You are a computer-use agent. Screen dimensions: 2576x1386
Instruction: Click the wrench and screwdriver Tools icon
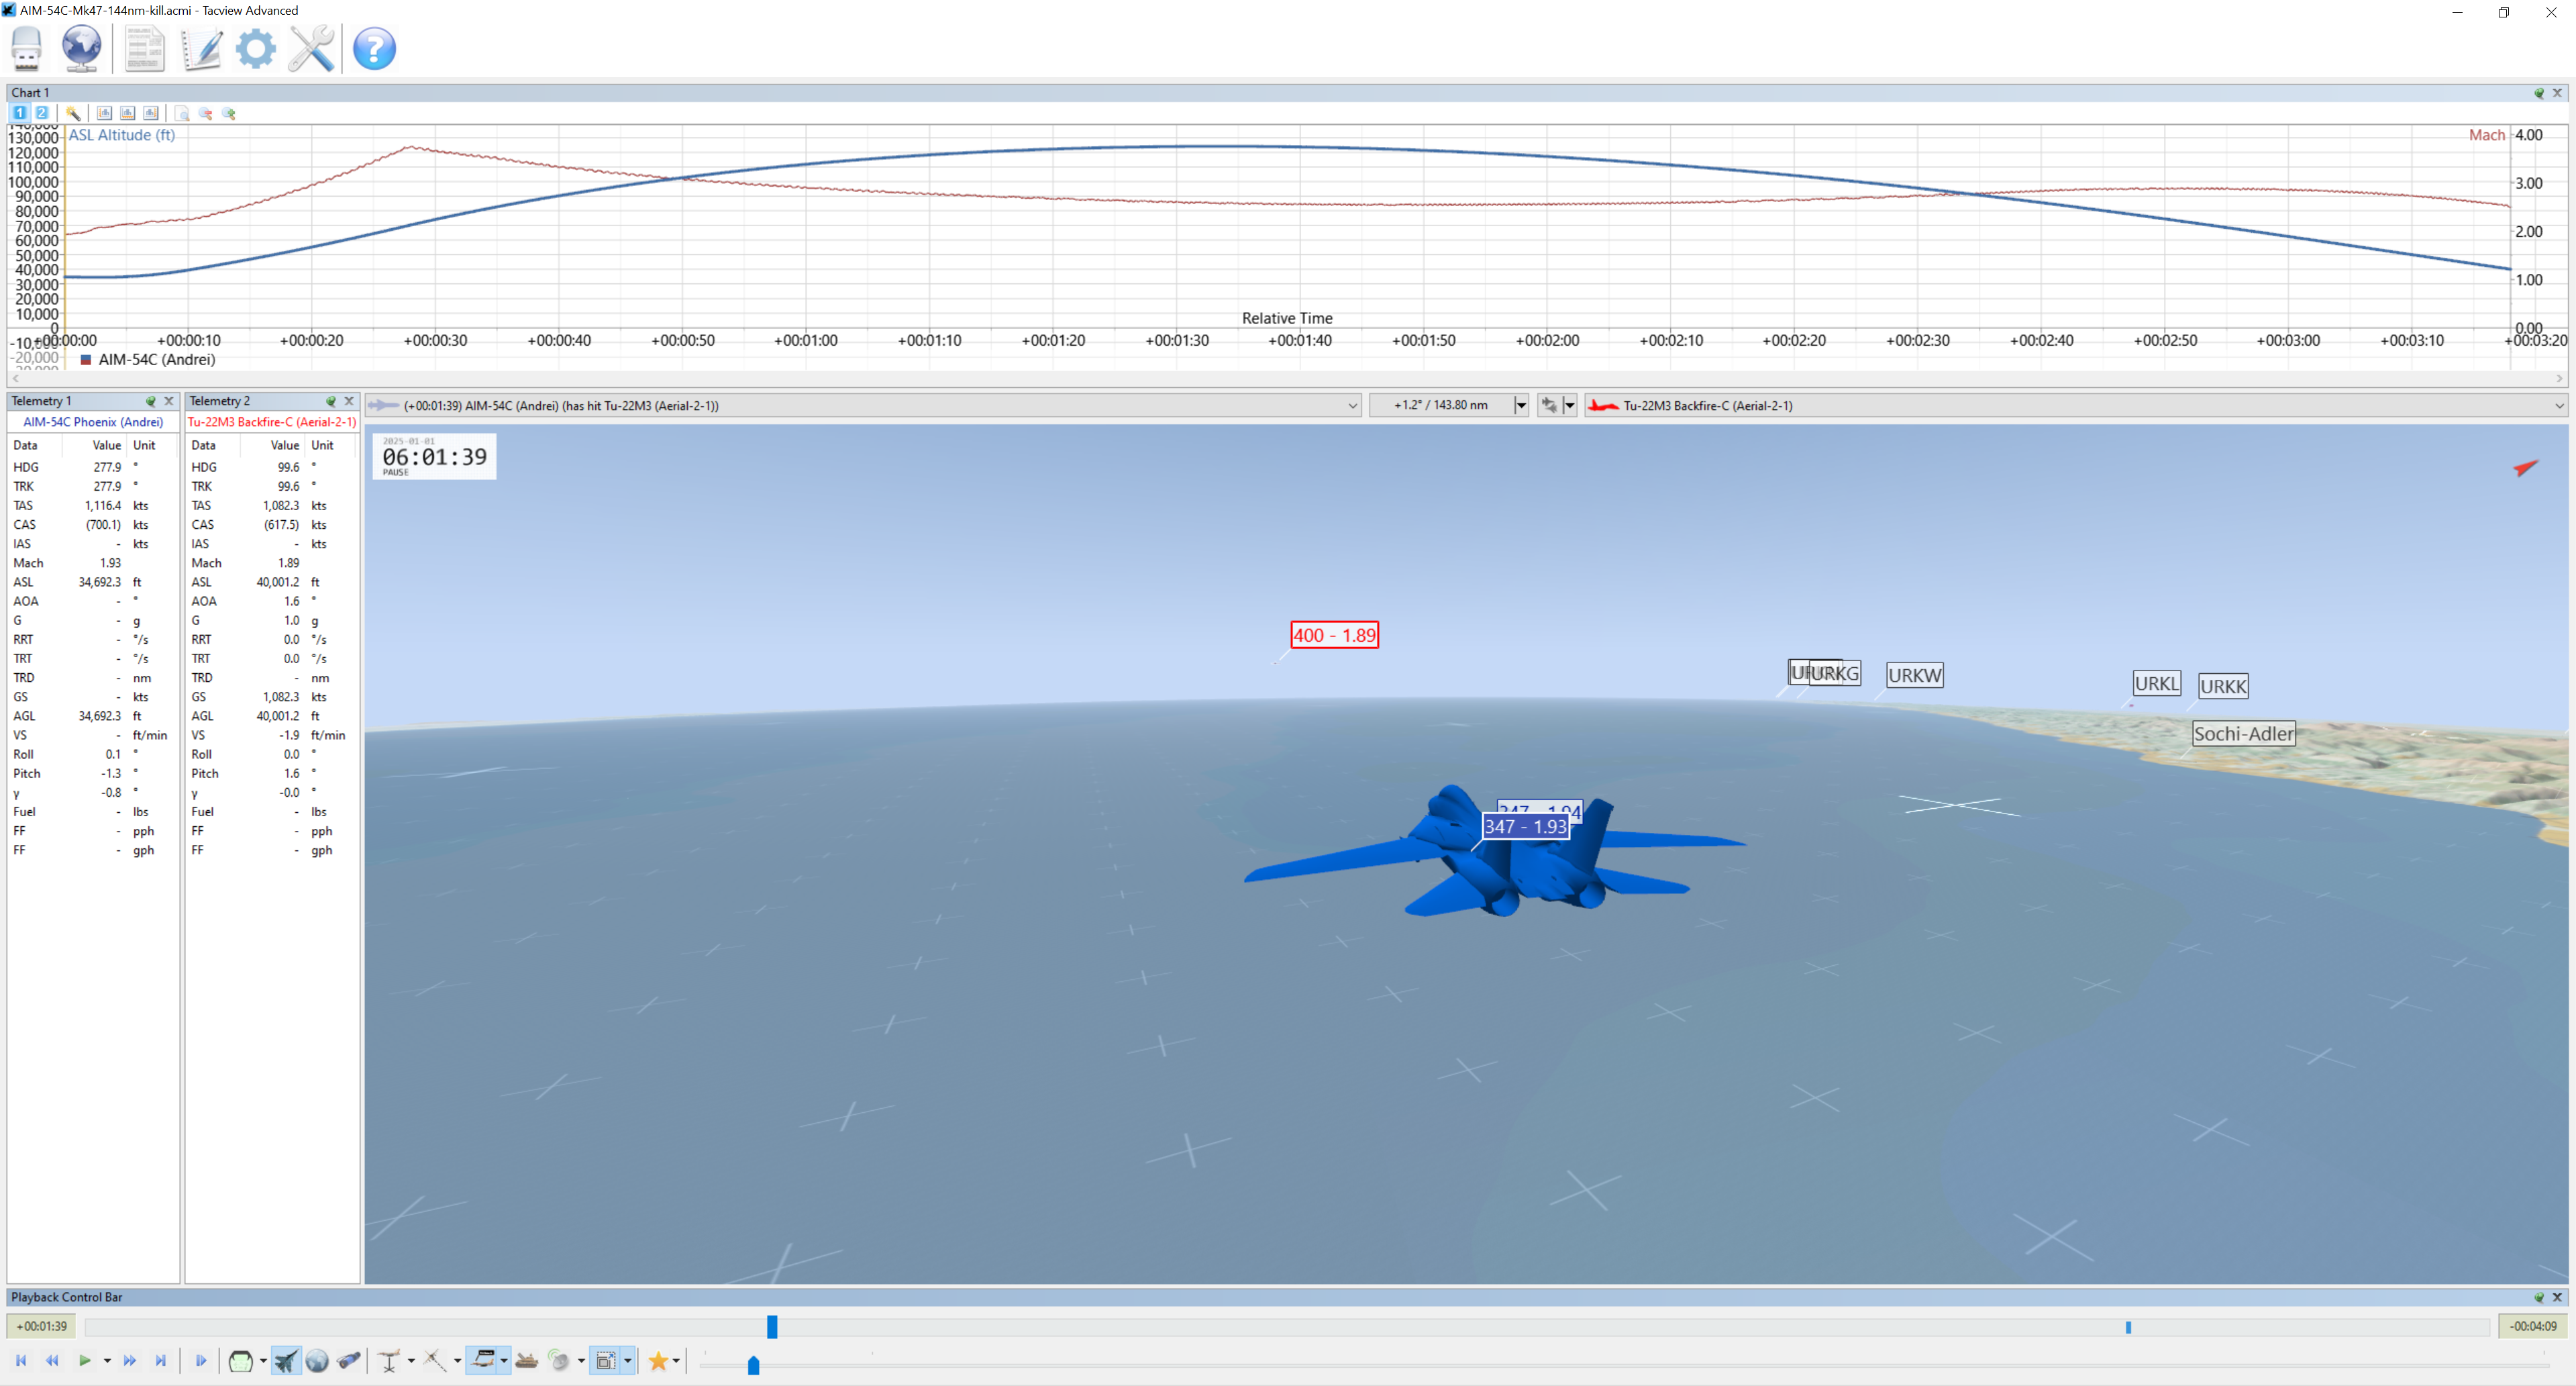(311, 48)
